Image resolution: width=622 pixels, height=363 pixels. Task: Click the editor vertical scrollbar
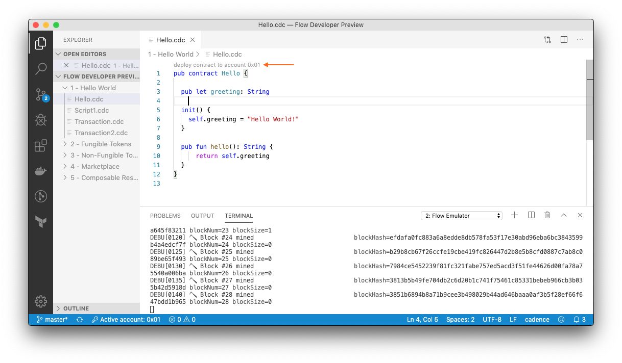point(590,100)
